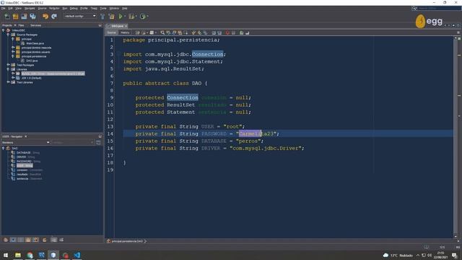Expand the Test Libraries node
Image resolution: width=462 pixels, height=260 pixels.
point(8,82)
